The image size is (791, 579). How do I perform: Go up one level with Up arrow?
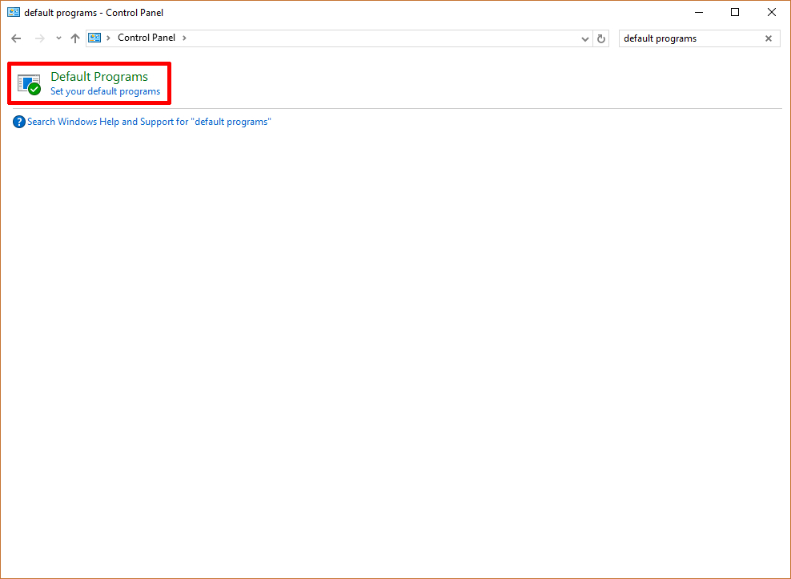(75, 38)
